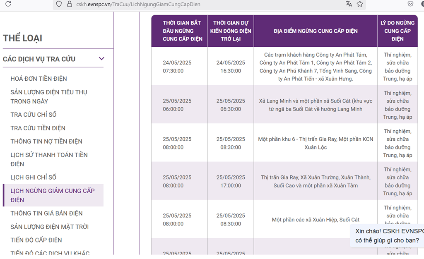Open the shield tracking protection icon
This screenshot has width=424, height=259.
[x=59, y=4]
